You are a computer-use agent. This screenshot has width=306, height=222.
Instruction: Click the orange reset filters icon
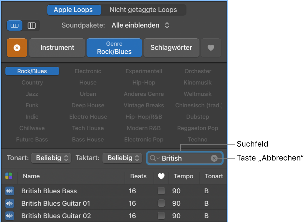(x=17, y=48)
